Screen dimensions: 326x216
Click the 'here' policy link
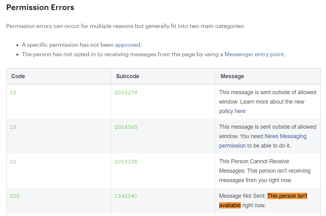240,111
